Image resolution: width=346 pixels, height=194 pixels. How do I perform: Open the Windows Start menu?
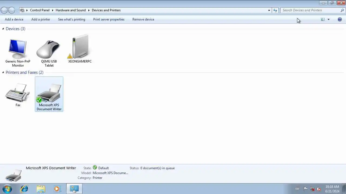click(7, 189)
